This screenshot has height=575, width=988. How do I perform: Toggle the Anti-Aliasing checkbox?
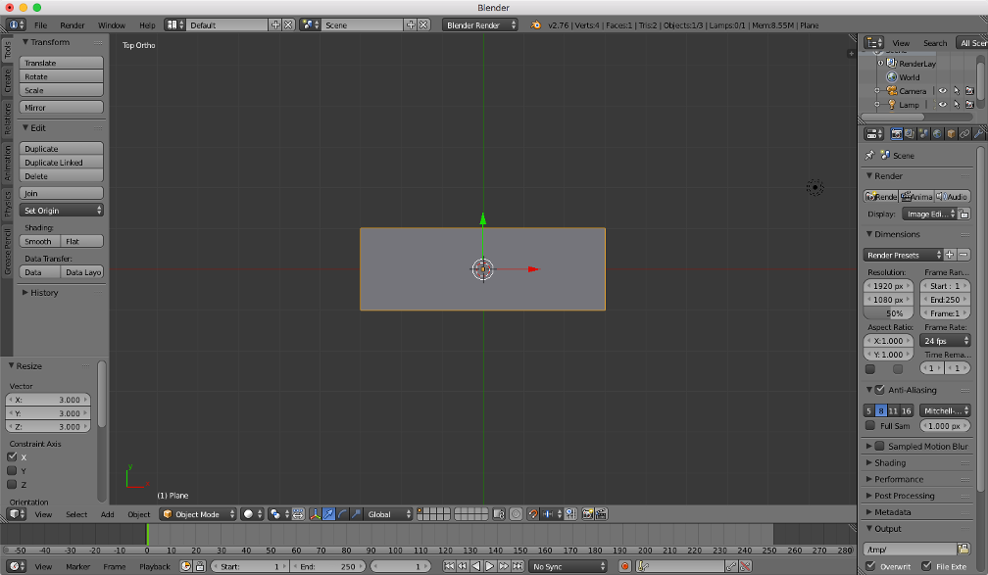tap(879, 390)
